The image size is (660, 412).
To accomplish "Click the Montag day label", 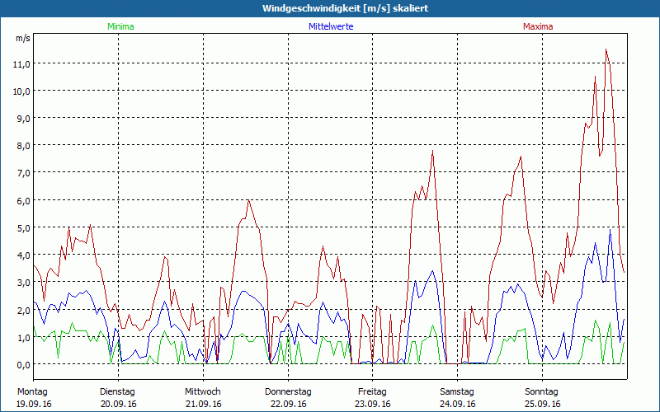I will [x=32, y=392].
